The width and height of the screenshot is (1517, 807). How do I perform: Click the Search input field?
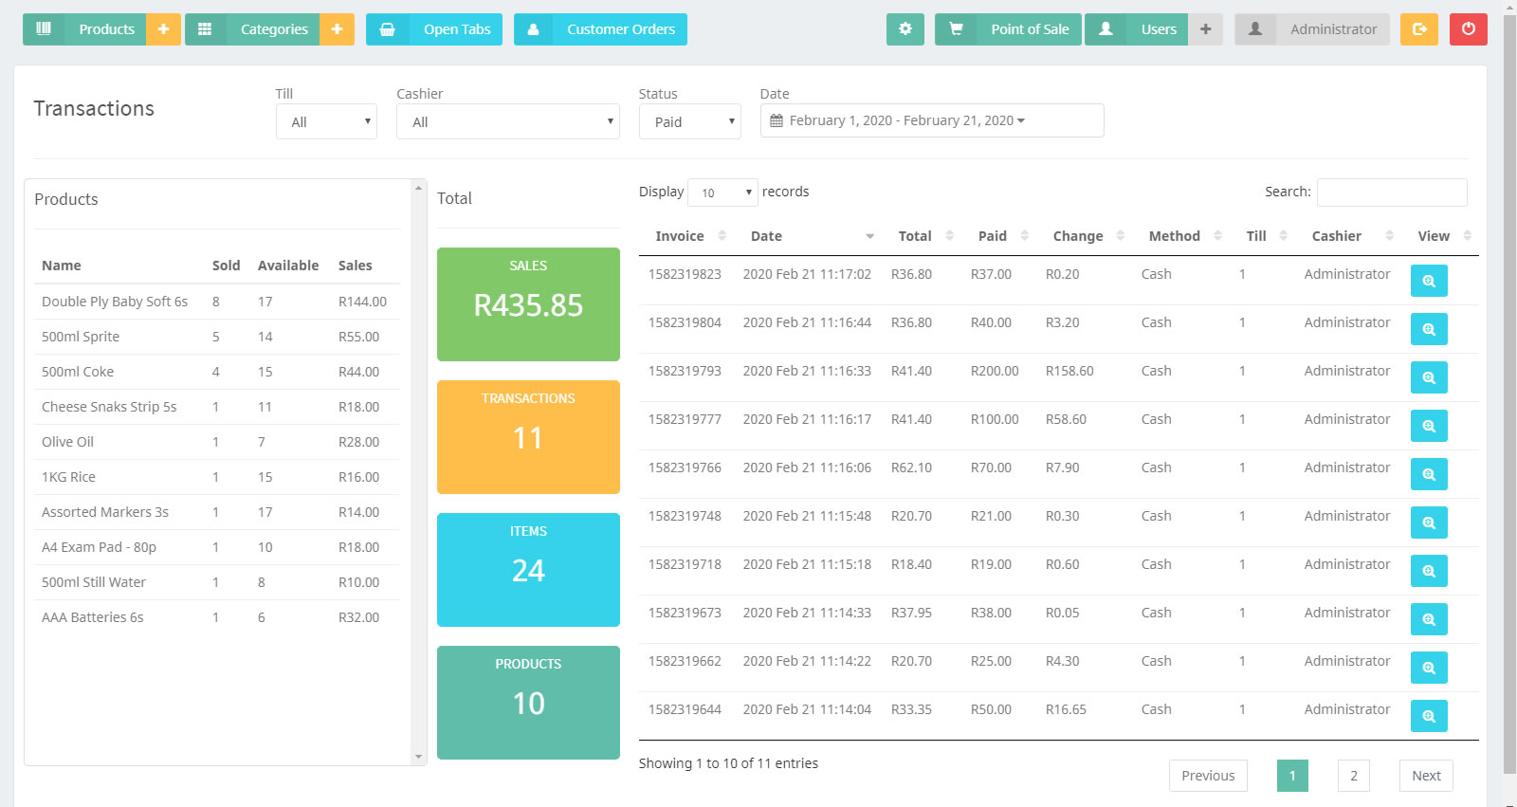click(1391, 193)
